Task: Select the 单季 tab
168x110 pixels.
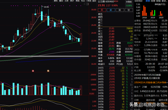Action: [x=148, y=1]
